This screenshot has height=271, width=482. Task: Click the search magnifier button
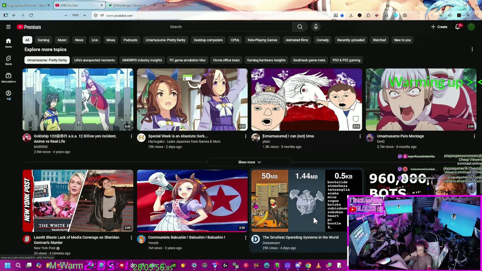tap(300, 27)
